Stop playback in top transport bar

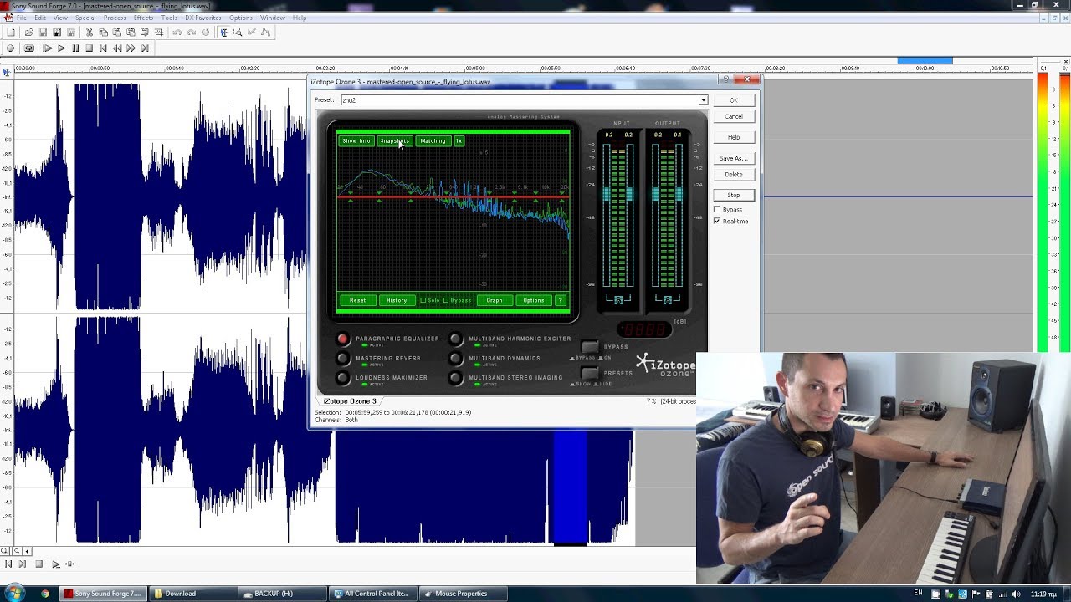pos(89,48)
